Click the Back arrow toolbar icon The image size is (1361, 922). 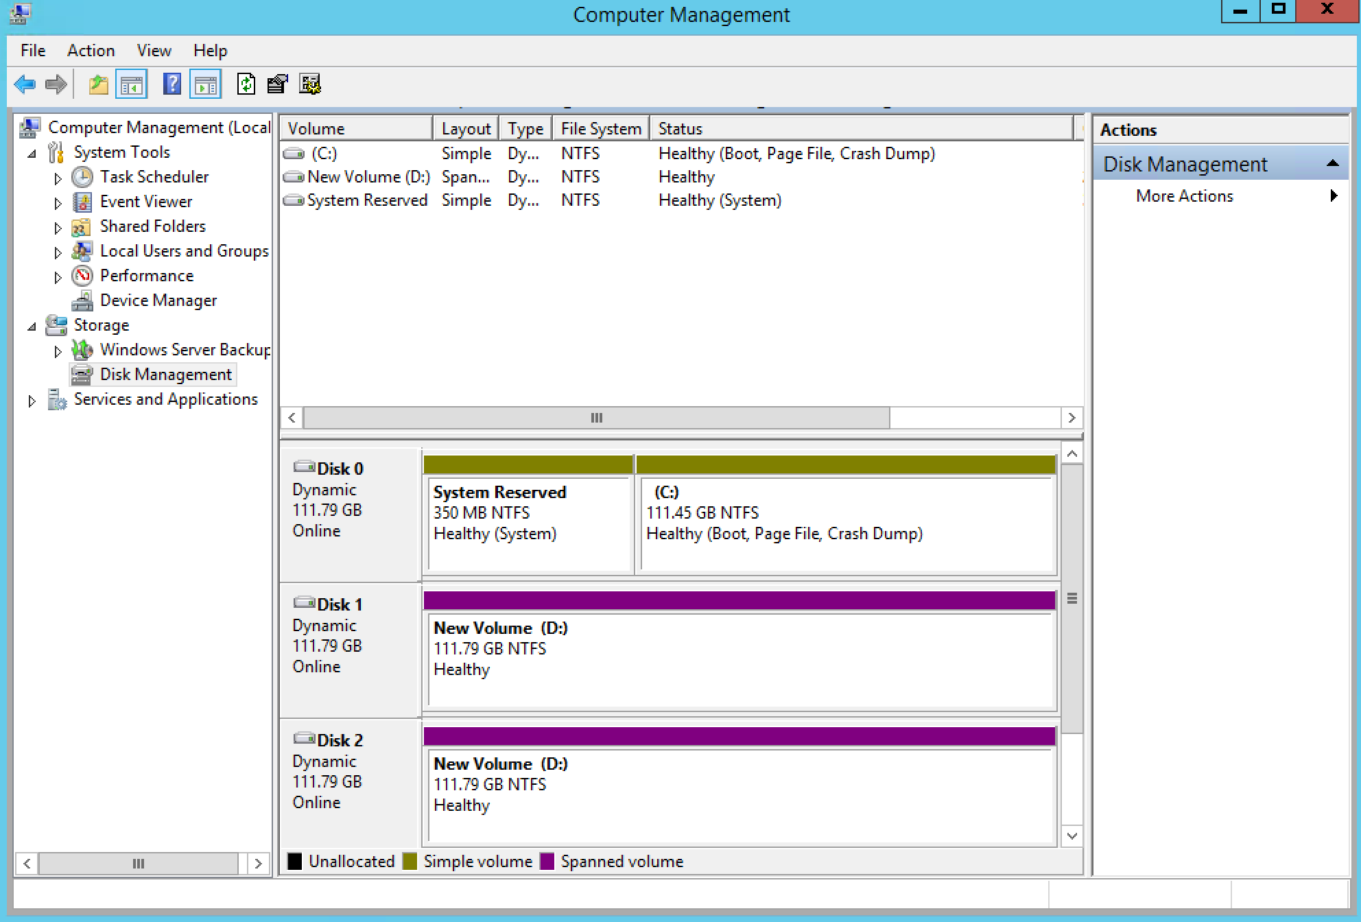tap(25, 84)
